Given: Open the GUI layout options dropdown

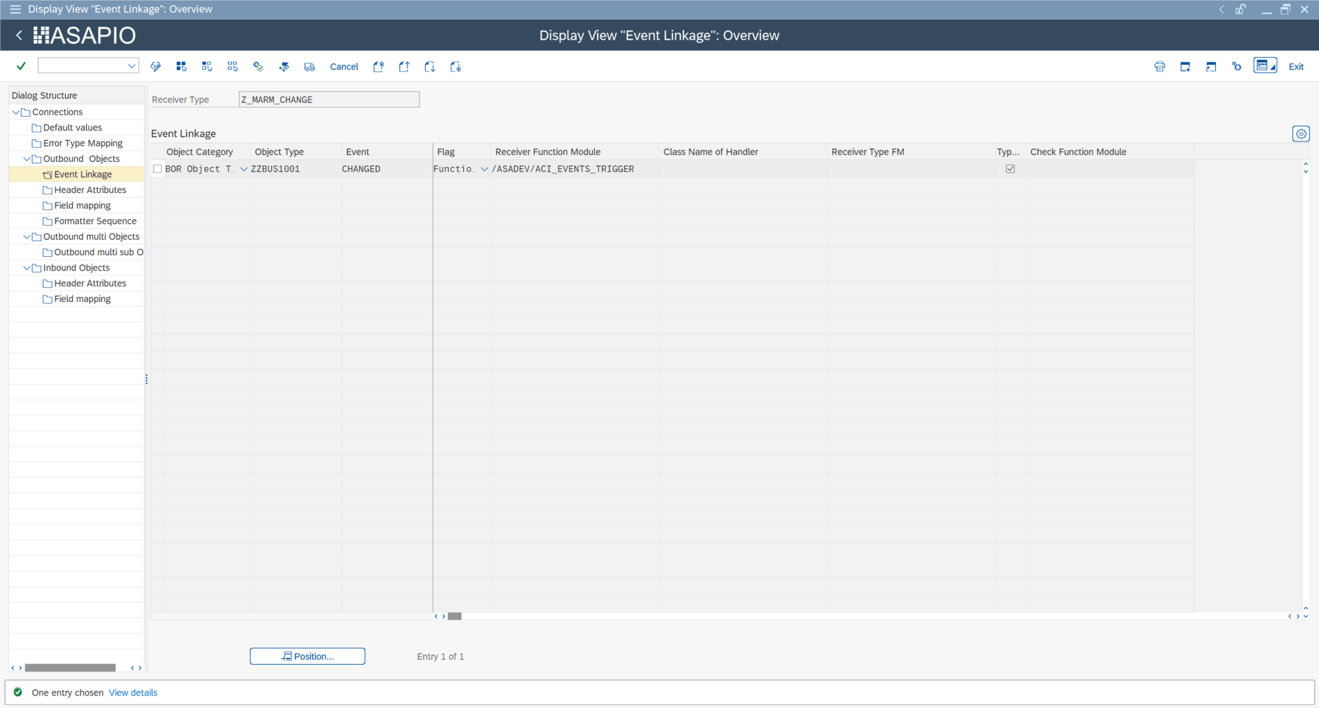Looking at the screenshot, I should point(1265,66).
